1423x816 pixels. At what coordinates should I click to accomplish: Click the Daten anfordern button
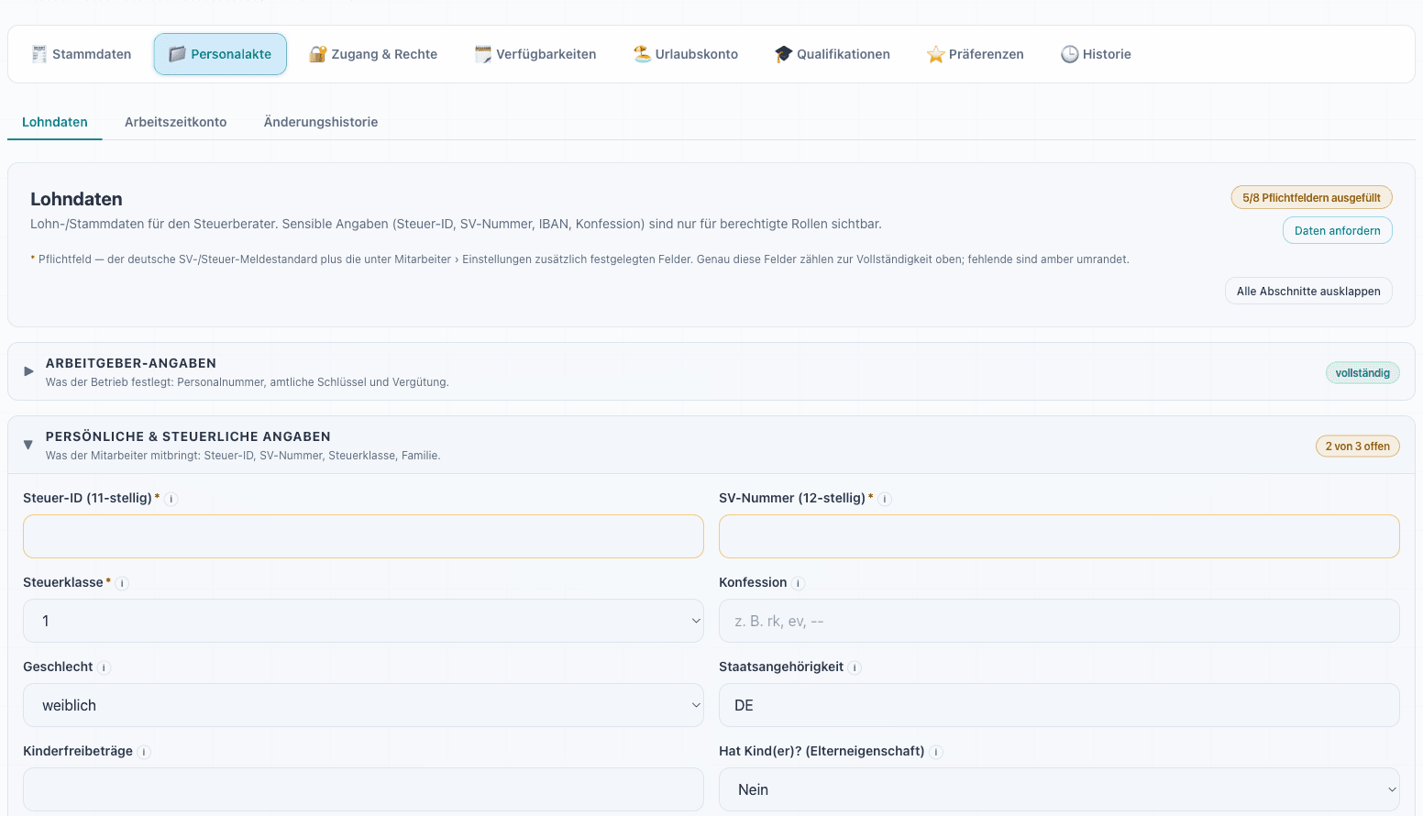point(1337,230)
